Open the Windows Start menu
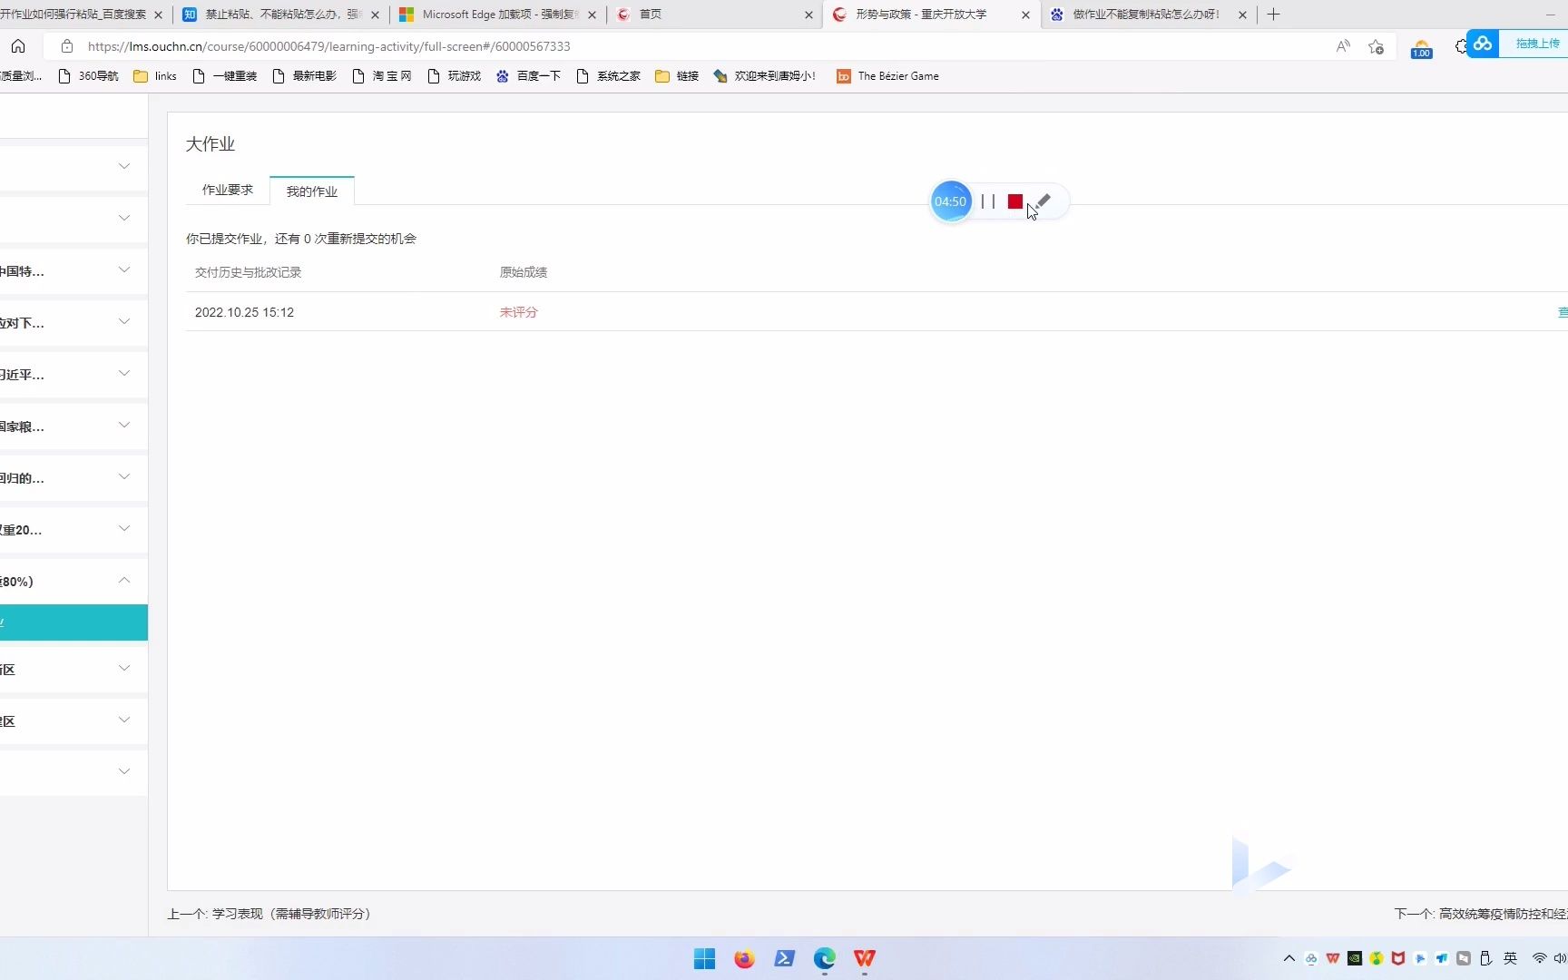Image resolution: width=1568 pixels, height=980 pixels. 704,958
